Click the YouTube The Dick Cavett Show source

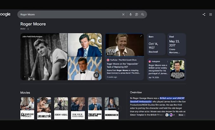(x=122, y=60)
